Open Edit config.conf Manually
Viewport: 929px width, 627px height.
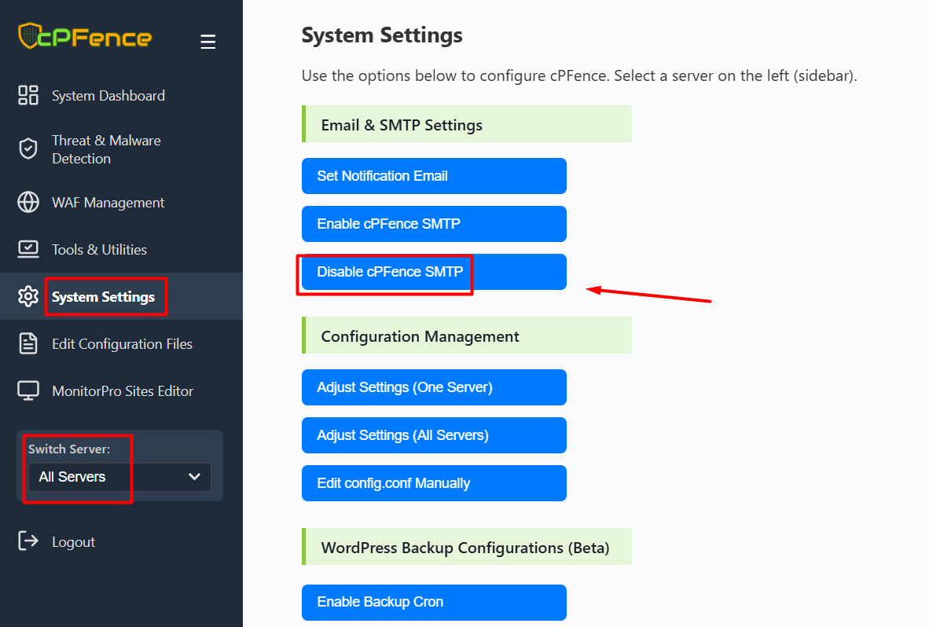click(433, 483)
